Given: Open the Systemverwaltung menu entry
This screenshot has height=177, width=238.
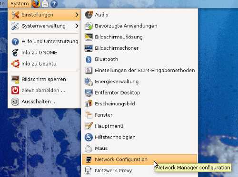Looking at the screenshot, I should coord(44,26).
